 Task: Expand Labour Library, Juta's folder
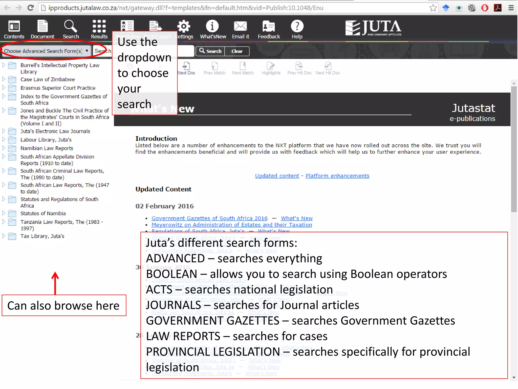tap(4, 139)
